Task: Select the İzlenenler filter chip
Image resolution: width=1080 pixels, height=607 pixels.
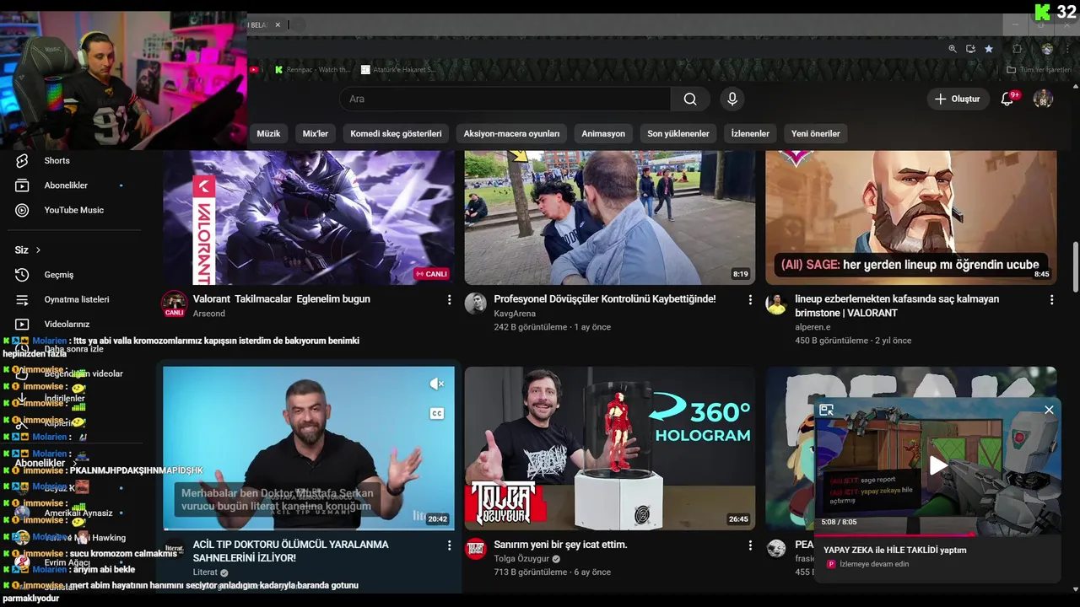Action: 750,133
